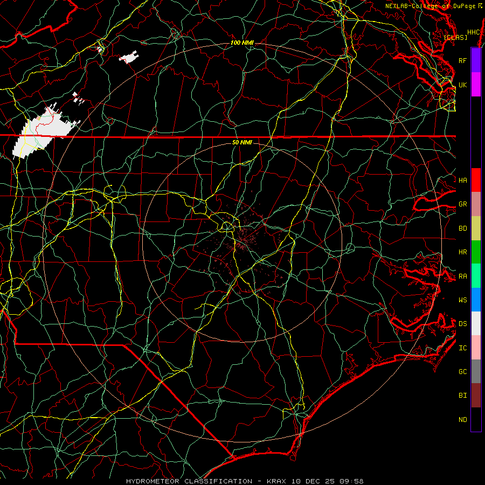Click the ND legend label
Screen dimensions: 485x485
463,419
